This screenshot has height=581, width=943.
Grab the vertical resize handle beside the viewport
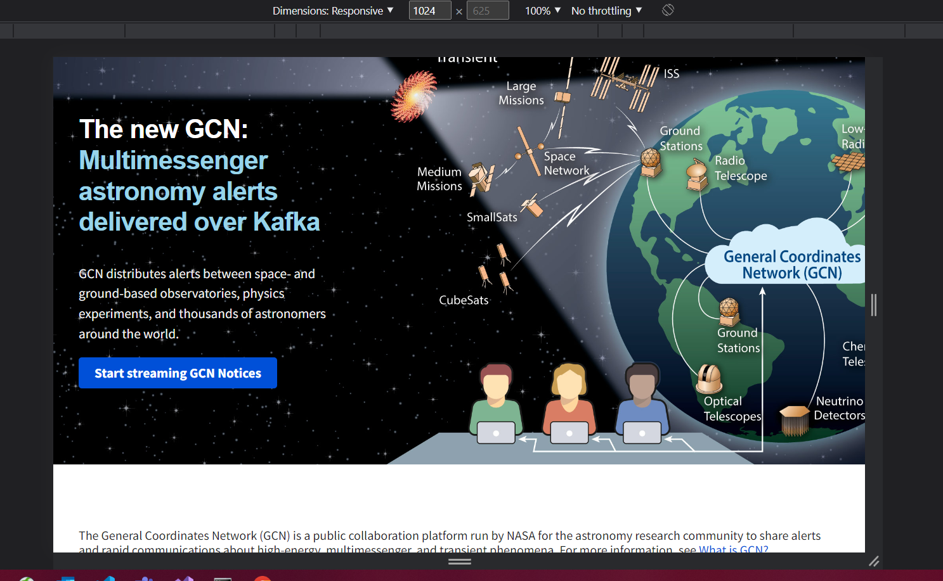pyautogui.click(x=873, y=305)
